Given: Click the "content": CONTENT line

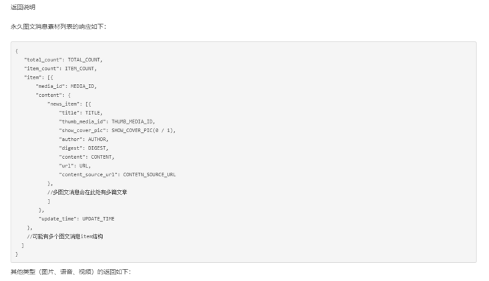Looking at the screenshot, I should pyautogui.click(x=87, y=157).
